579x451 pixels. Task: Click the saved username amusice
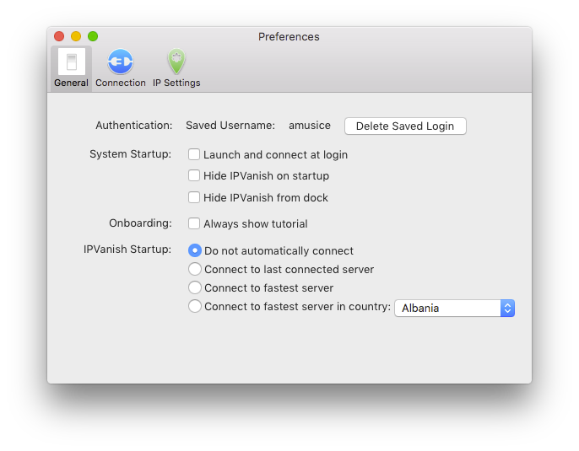(x=310, y=126)
